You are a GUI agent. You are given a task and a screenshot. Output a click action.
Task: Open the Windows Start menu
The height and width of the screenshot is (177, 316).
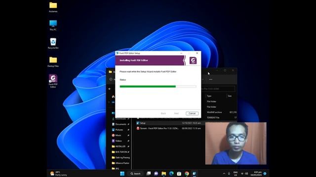coord(122,174)
